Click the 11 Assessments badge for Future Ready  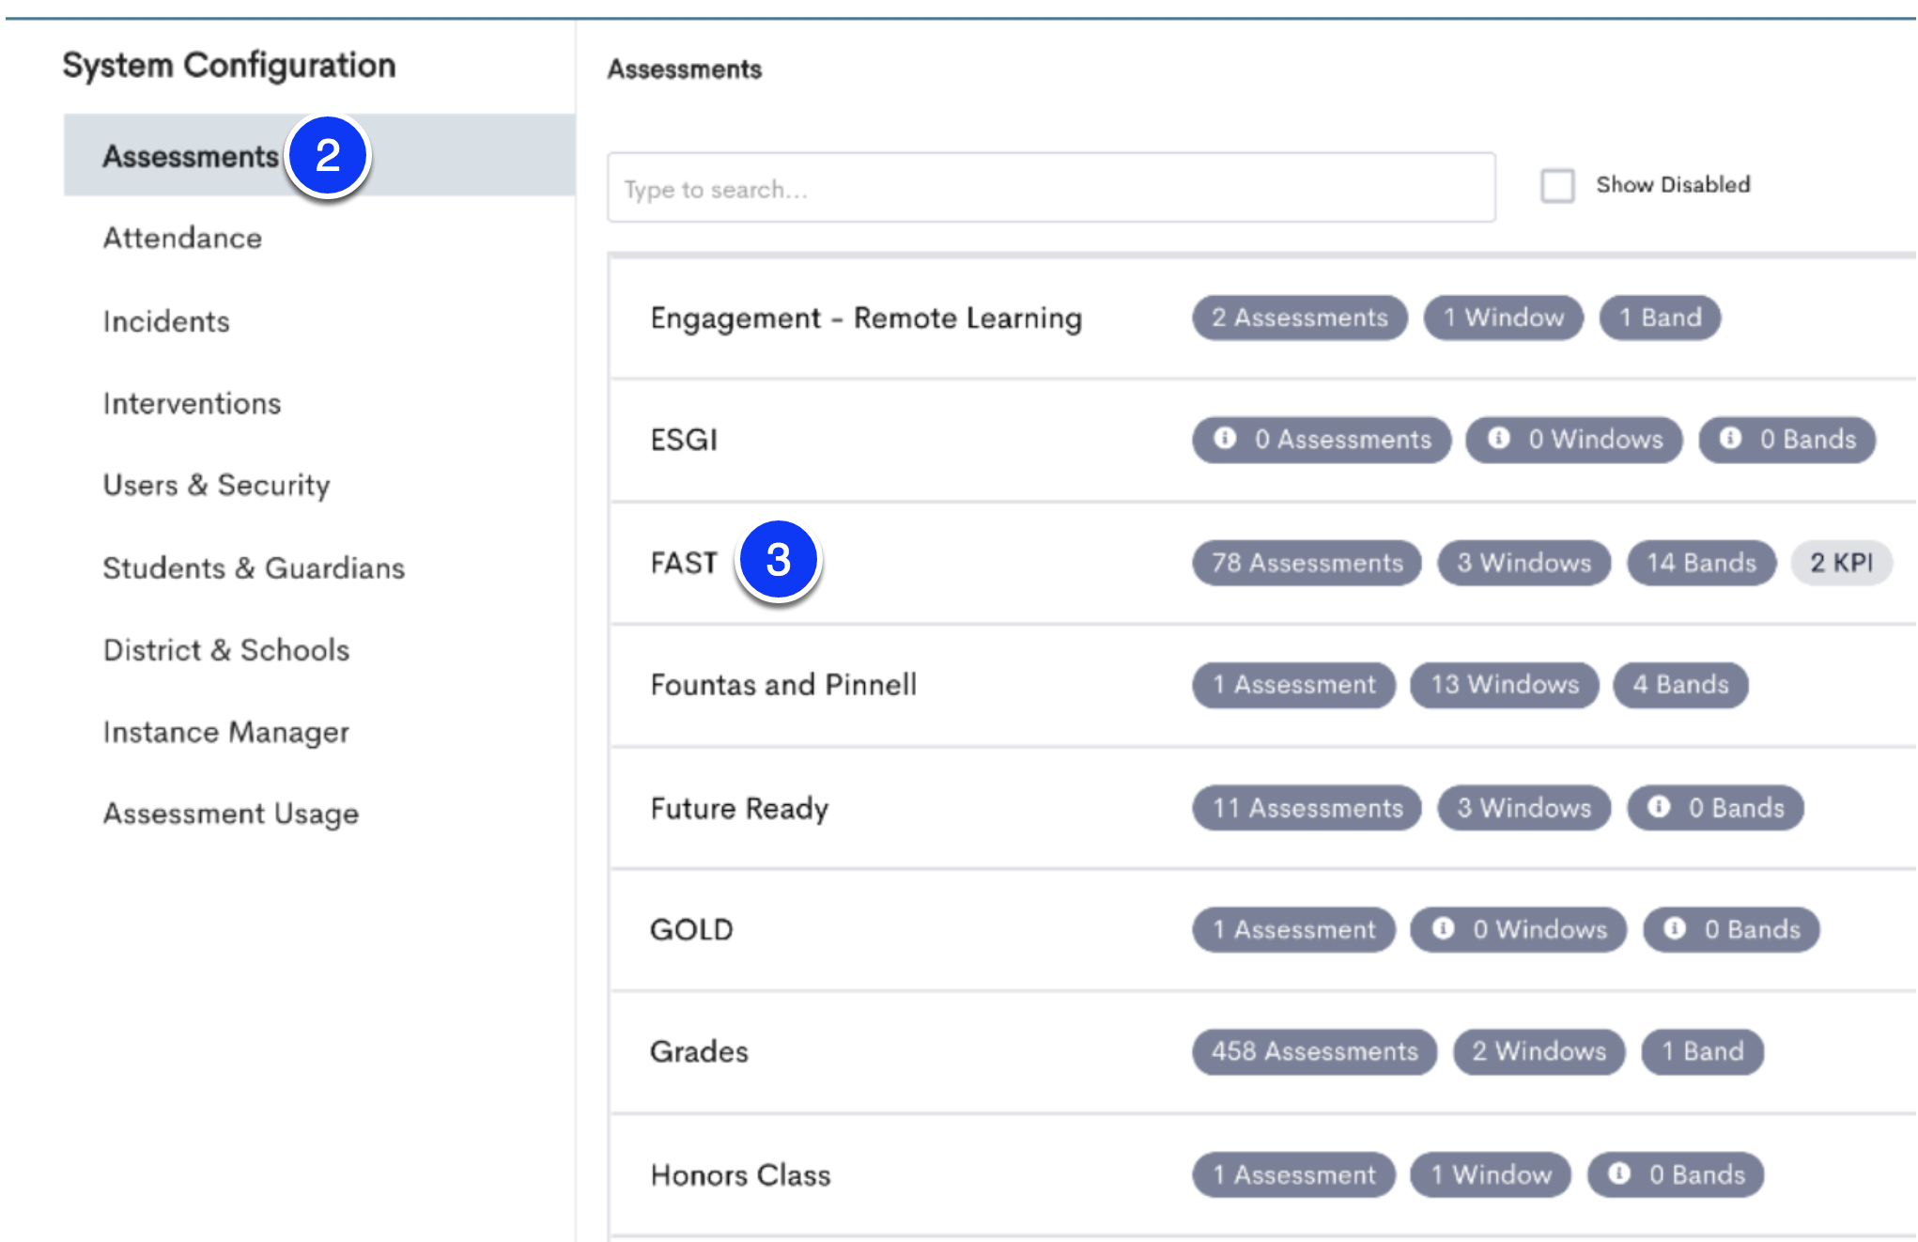pos(1307,808)
